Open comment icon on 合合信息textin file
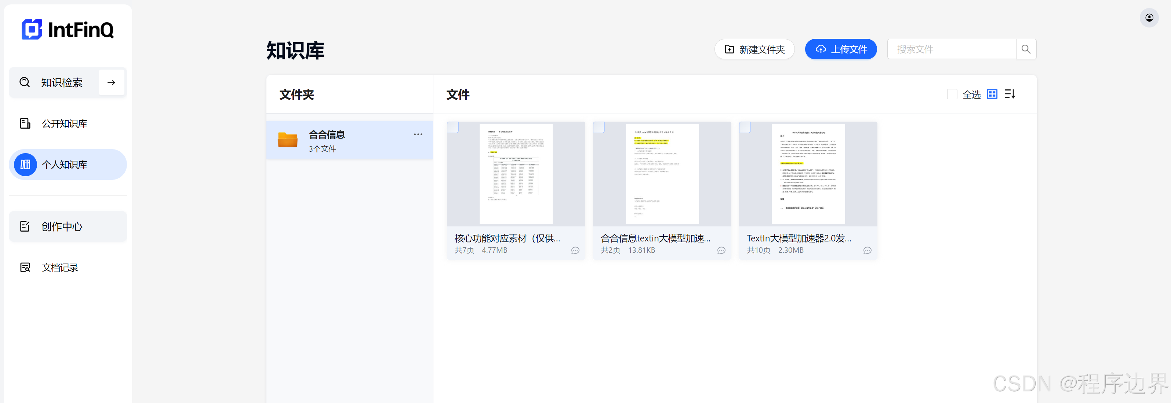The height and width of the screenshot is (403, 1171). point(721,250)
